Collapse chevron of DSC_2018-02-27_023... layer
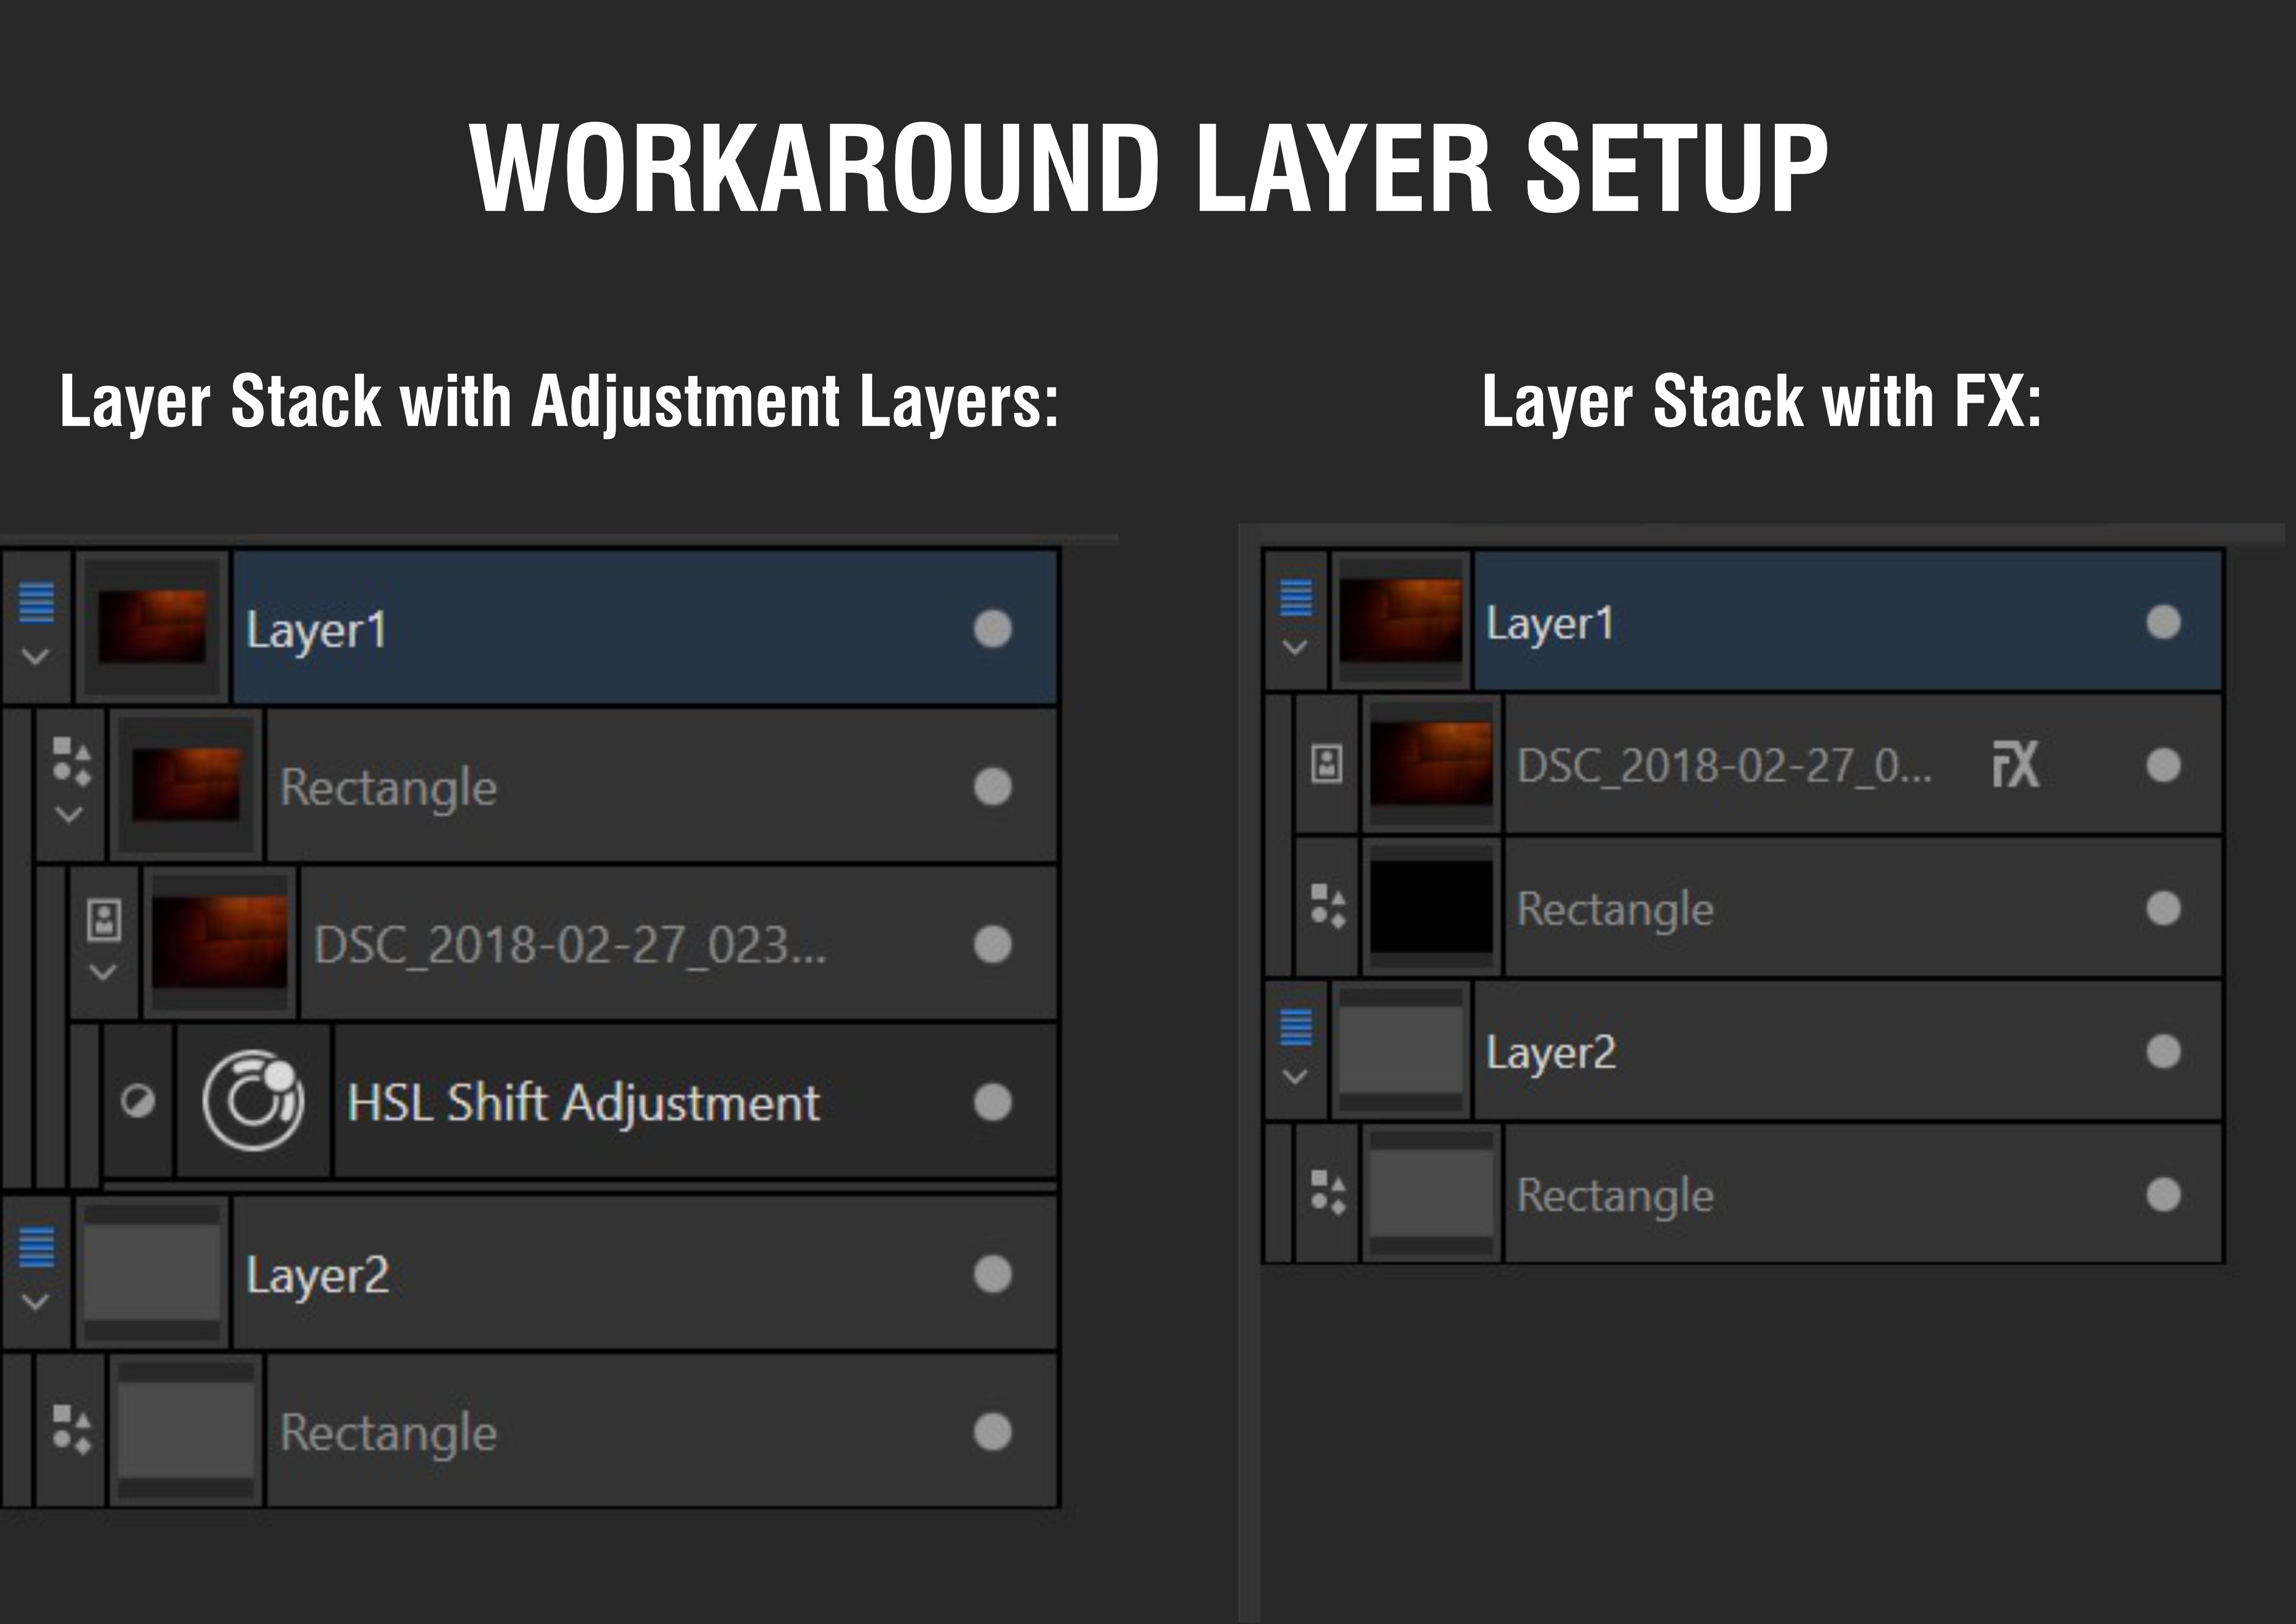This screenshot has width=2296, height=1624. pyautogui.click(x=103, y=972)
